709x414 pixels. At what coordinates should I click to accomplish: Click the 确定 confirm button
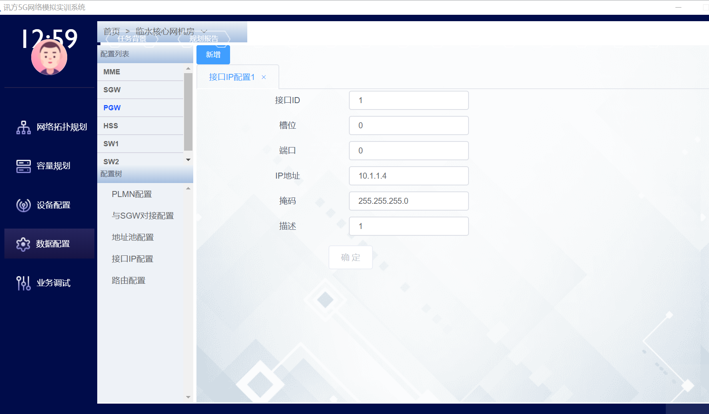[350, 257]
